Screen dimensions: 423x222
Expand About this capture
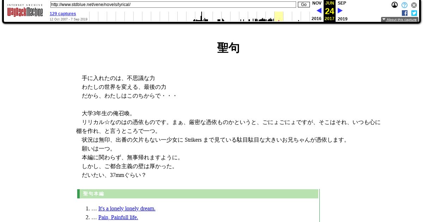(400, 19)
